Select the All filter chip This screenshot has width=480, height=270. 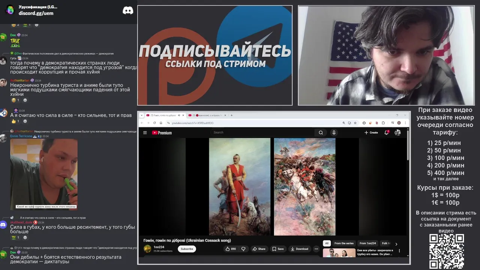pos(327,243)
